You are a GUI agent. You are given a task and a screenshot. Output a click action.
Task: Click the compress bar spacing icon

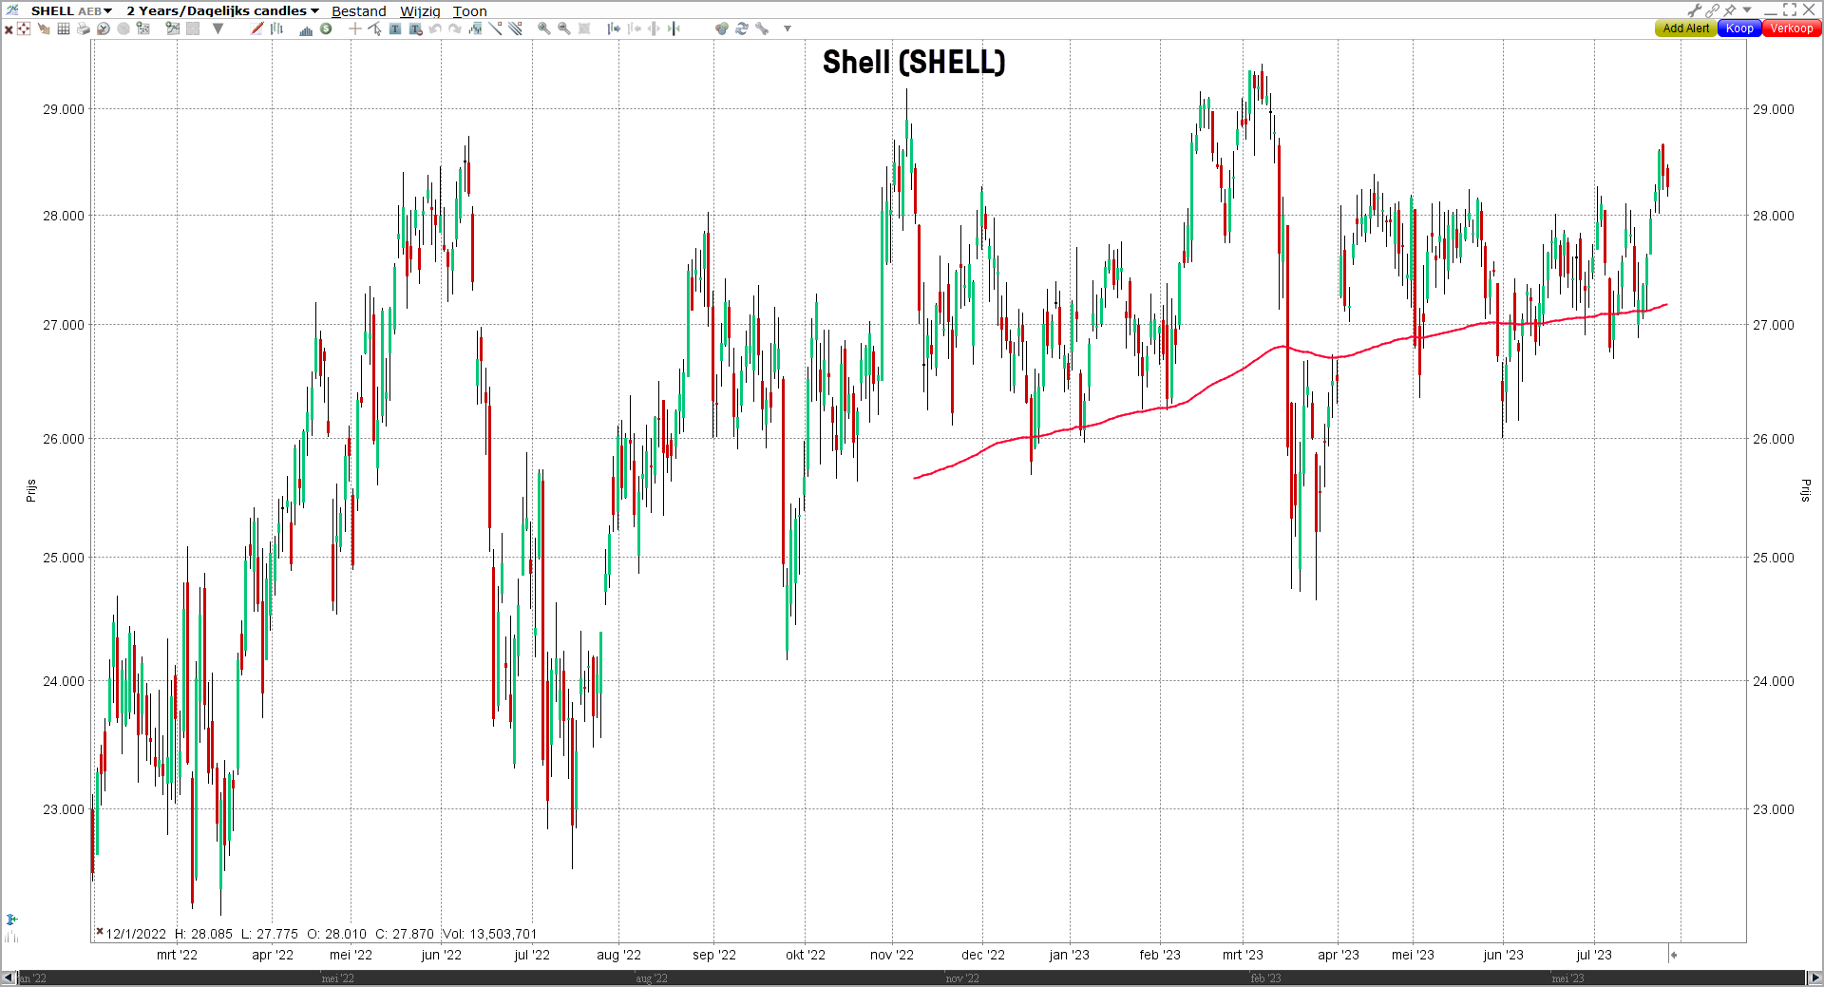coord(674,28)
